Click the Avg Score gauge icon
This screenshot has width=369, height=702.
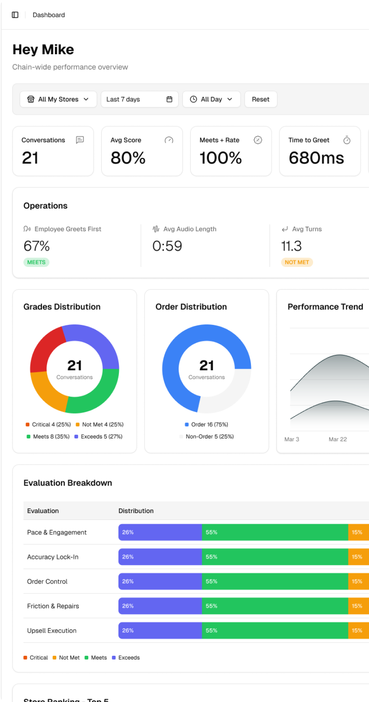(x=169, y=140)
